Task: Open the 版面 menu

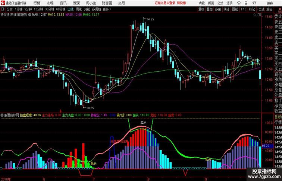Action: click(x=211, y=3)
